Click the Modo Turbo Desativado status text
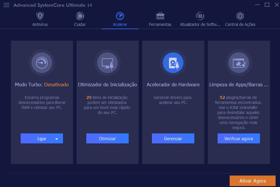The height and width of the screenshot is (187, 280). pos(56,85)
